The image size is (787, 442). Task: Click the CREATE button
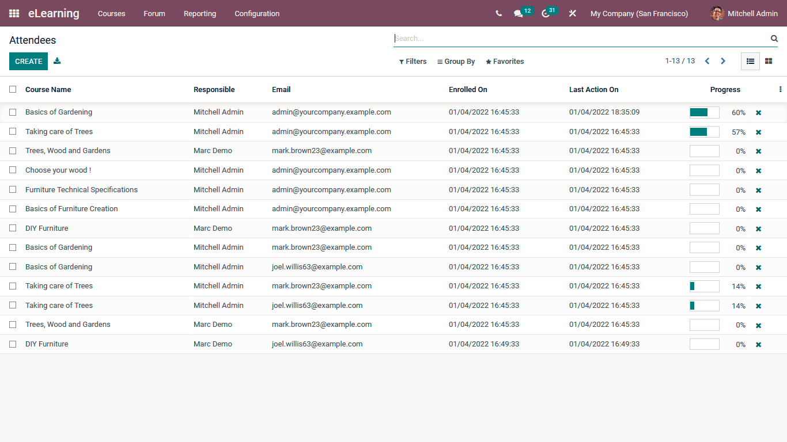tap(28, 61)
